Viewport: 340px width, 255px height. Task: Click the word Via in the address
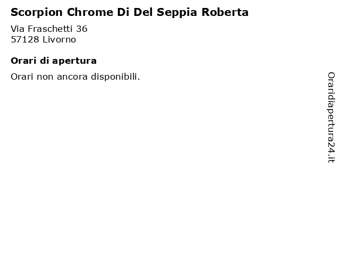click(x=18, y=29)
